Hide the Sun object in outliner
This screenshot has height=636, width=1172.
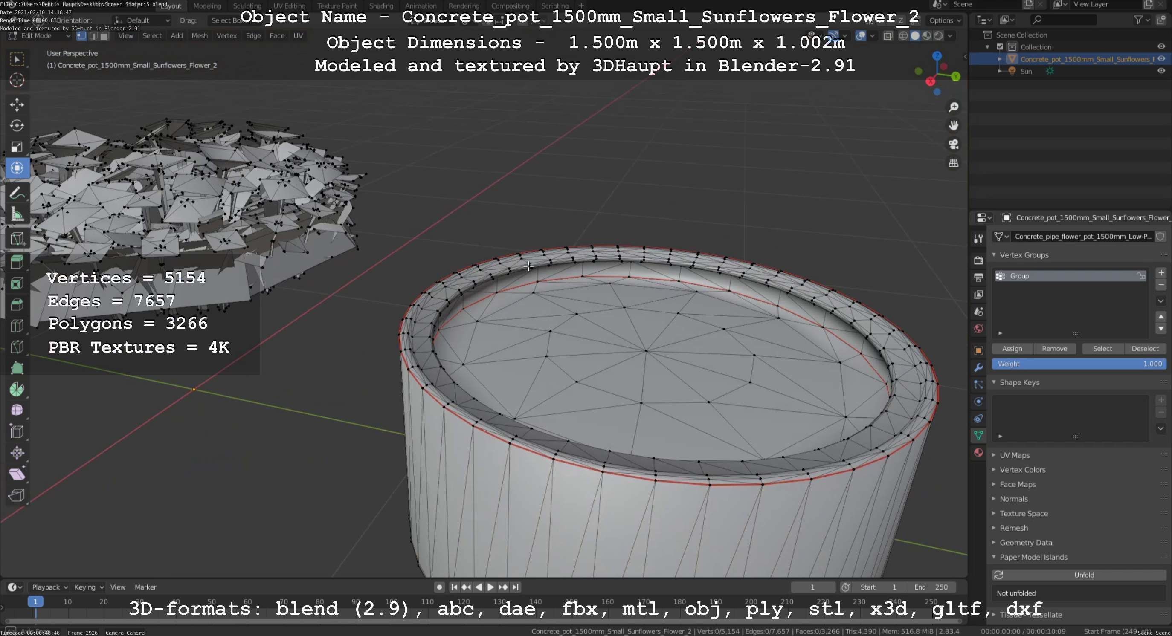coord(1161,71)
